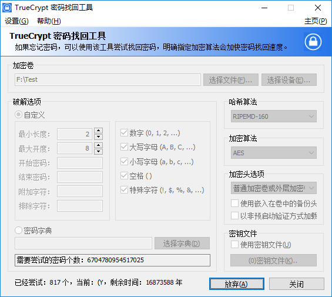The image size is (332, 297).
Task: Open the 帮助(H) menu
Action: point(49,21)
